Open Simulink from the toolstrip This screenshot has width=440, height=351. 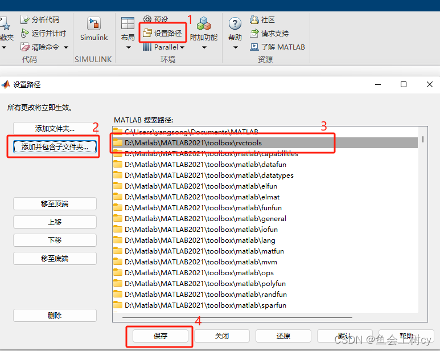tap(94, 29)
